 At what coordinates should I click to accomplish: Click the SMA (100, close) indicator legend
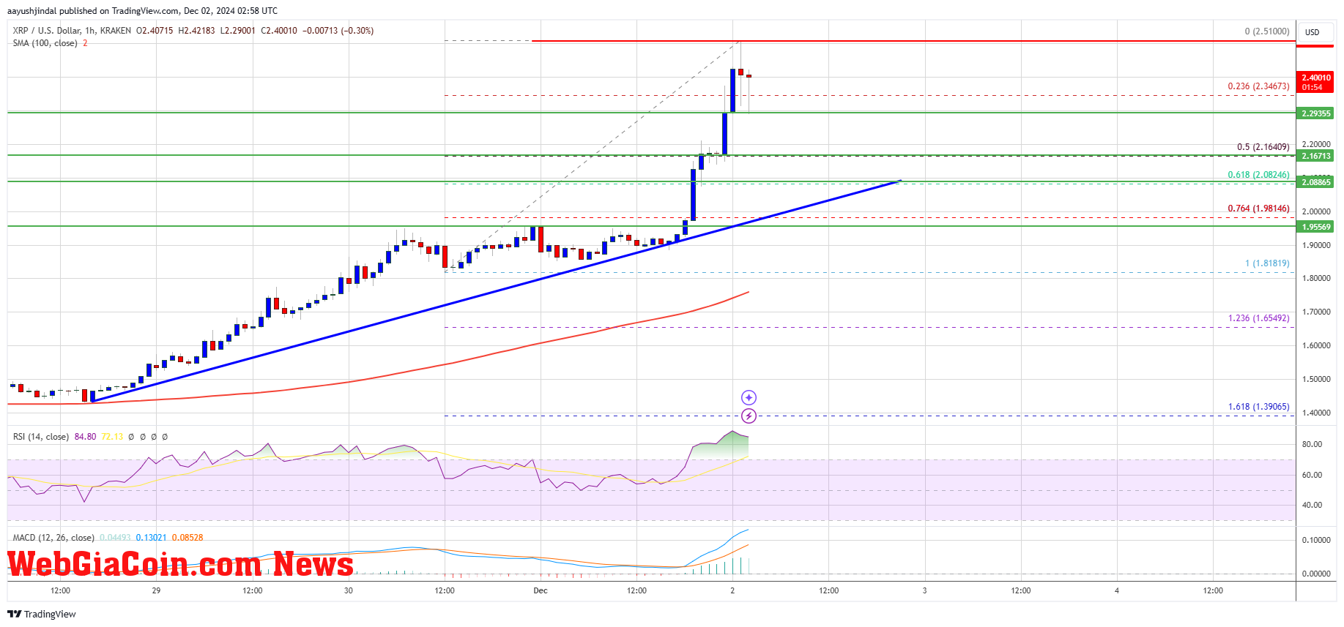pos(45,43)
